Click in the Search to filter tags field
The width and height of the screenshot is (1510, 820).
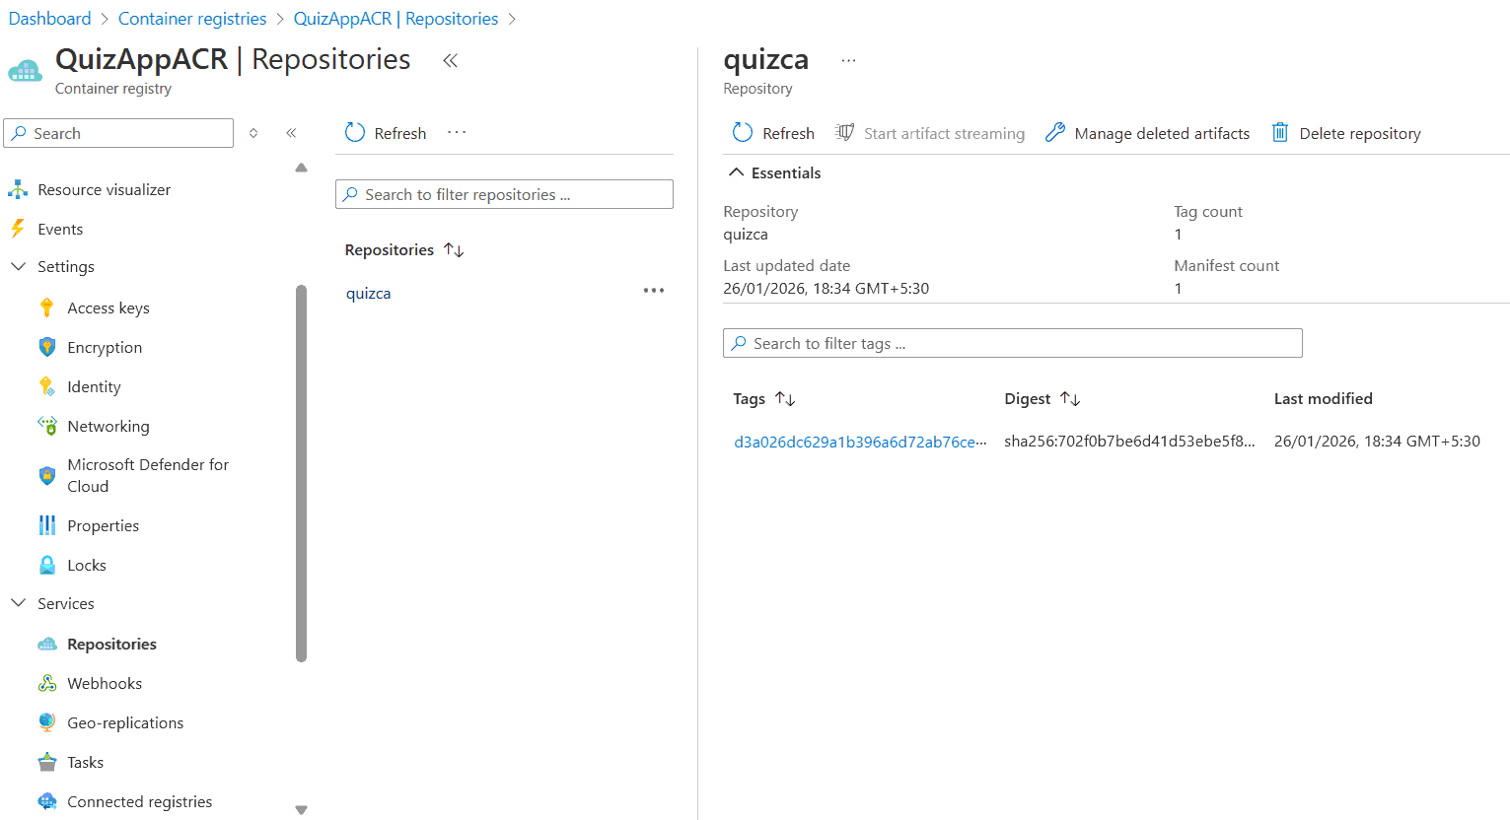point(1012,342)
